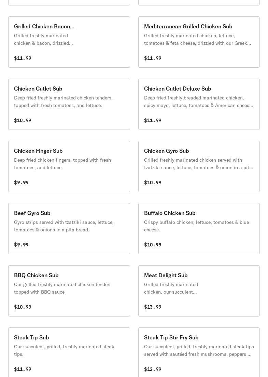Screen dimensions: 268x377
Task: Open the Beef Gyro Sub card
Action: click(x=69, y=229)
